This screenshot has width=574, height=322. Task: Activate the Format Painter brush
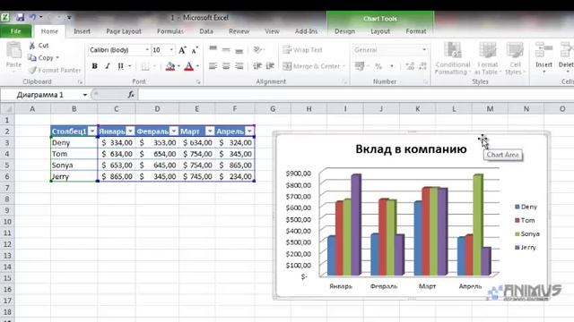(x=55, y=70)
